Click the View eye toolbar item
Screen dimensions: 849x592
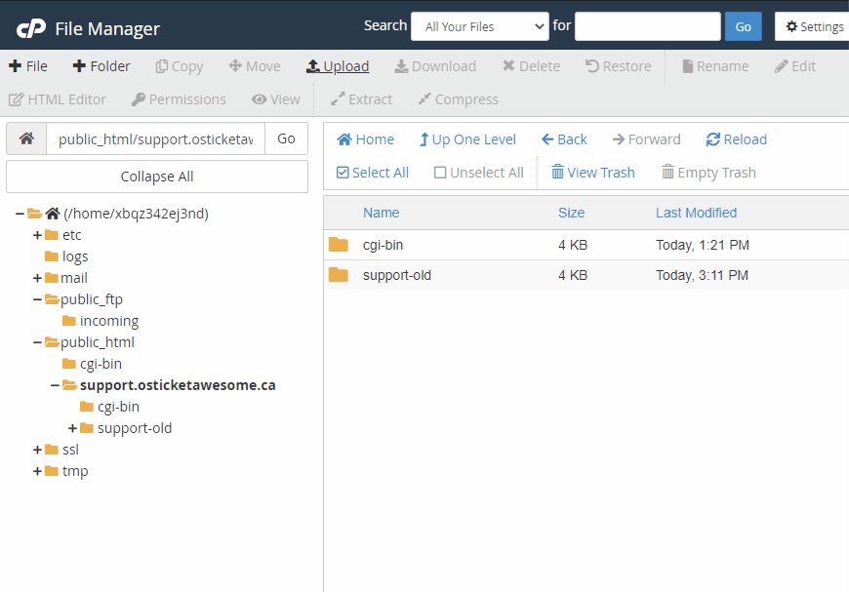click(x=275, y=99)
